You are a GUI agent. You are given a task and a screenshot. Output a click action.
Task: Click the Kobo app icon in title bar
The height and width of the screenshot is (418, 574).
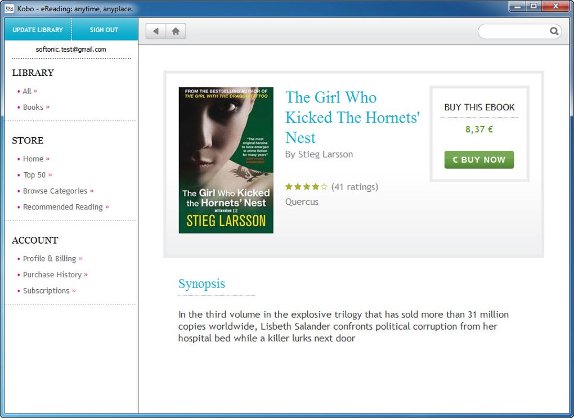(x=10, y=8)
